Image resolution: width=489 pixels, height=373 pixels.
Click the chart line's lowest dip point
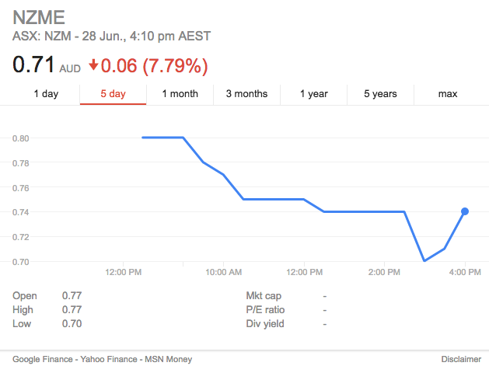424,261
